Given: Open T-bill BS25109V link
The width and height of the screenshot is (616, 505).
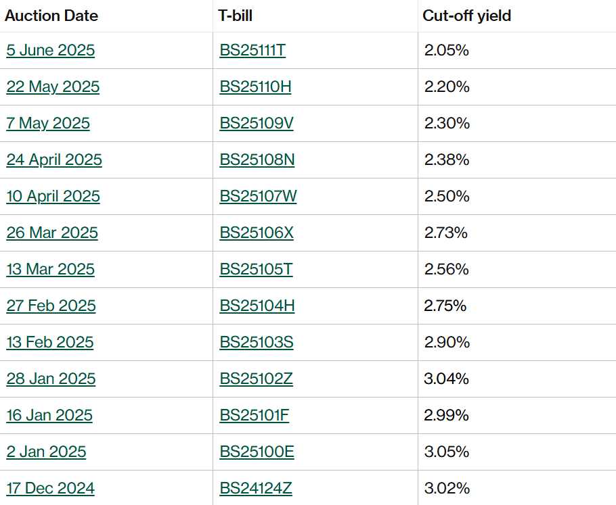Looking at the screenshot, I should (257, 123).
